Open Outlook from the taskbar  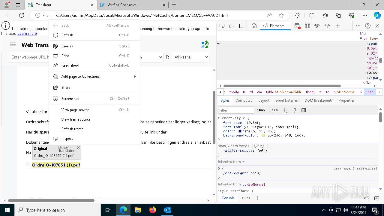(167, 210)
